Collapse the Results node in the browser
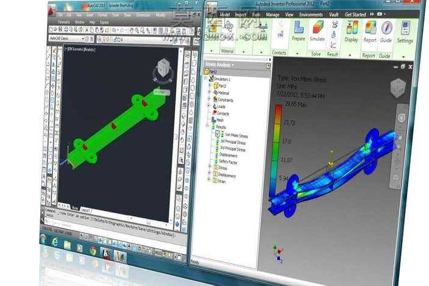Image resolution: width=429 pixels, height=286 pixels. [208, 126]
